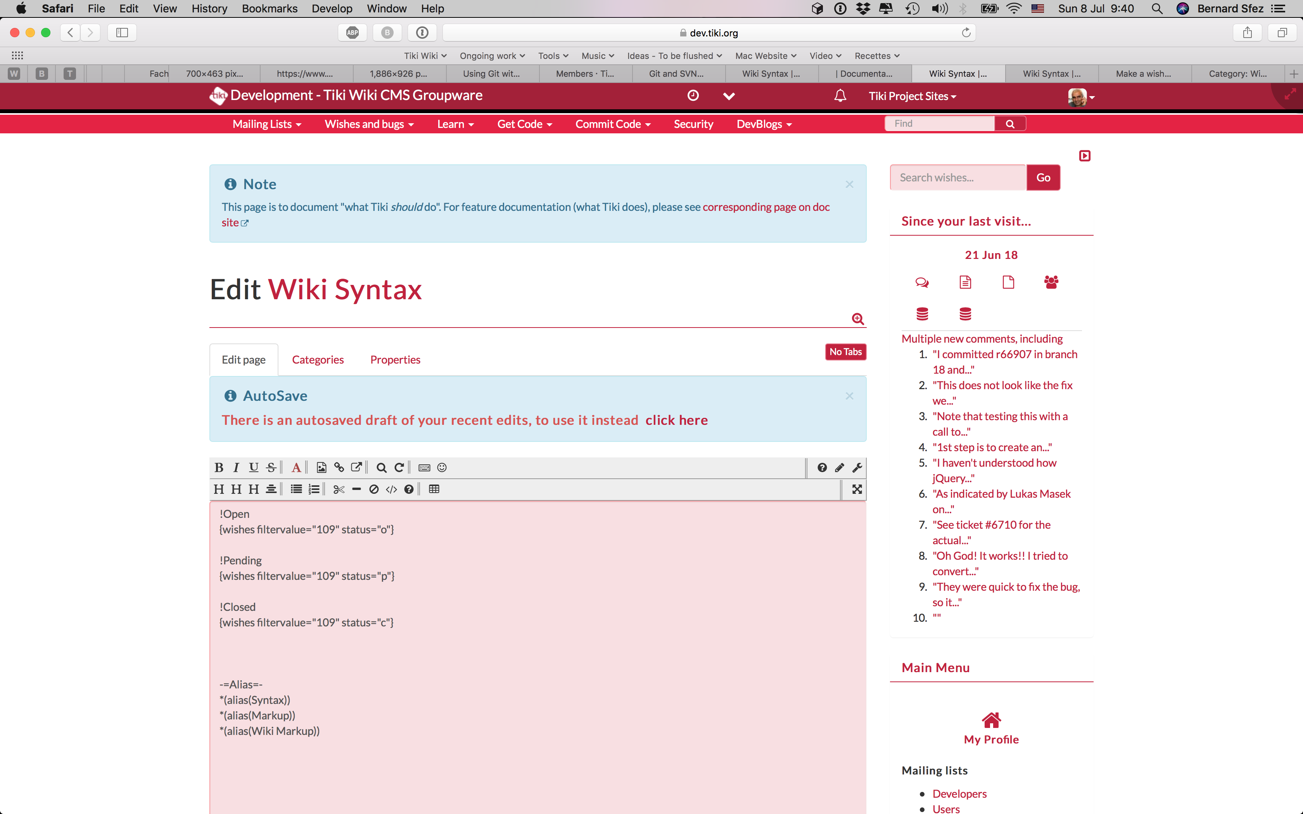Click the zoom-in magnifier below the page title
The height and width of the screenshot is (814, 1303).
point(858,319)
